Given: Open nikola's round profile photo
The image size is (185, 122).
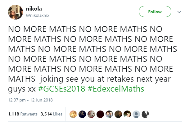Looking at the screenshot, I should [16, 12].
